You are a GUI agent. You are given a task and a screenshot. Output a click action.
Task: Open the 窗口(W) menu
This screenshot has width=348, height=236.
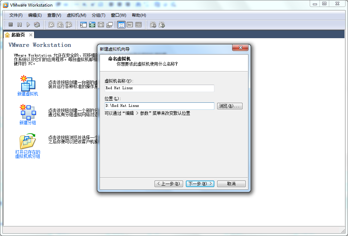119,15
